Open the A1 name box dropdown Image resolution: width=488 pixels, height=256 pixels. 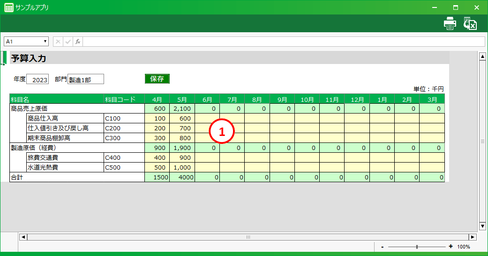point(45,42)
